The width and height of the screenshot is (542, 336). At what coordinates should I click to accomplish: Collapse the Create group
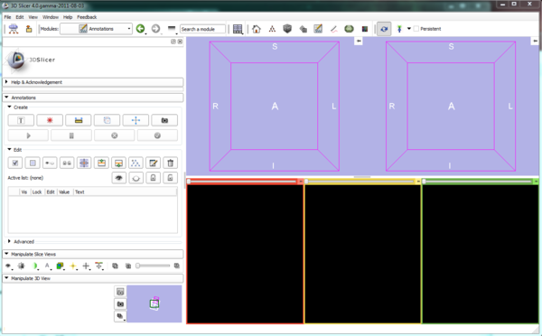pyautogui.click(x=9, y=107)
